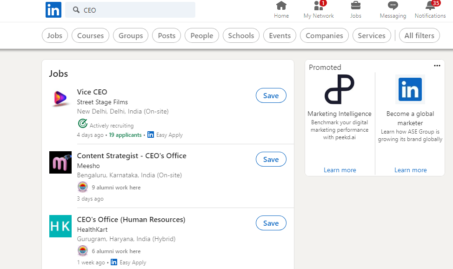Viewport: 453px width, 269px height.
Task: Click Learn more for Marketing Intelligence
Action: (x=340, y=170)
